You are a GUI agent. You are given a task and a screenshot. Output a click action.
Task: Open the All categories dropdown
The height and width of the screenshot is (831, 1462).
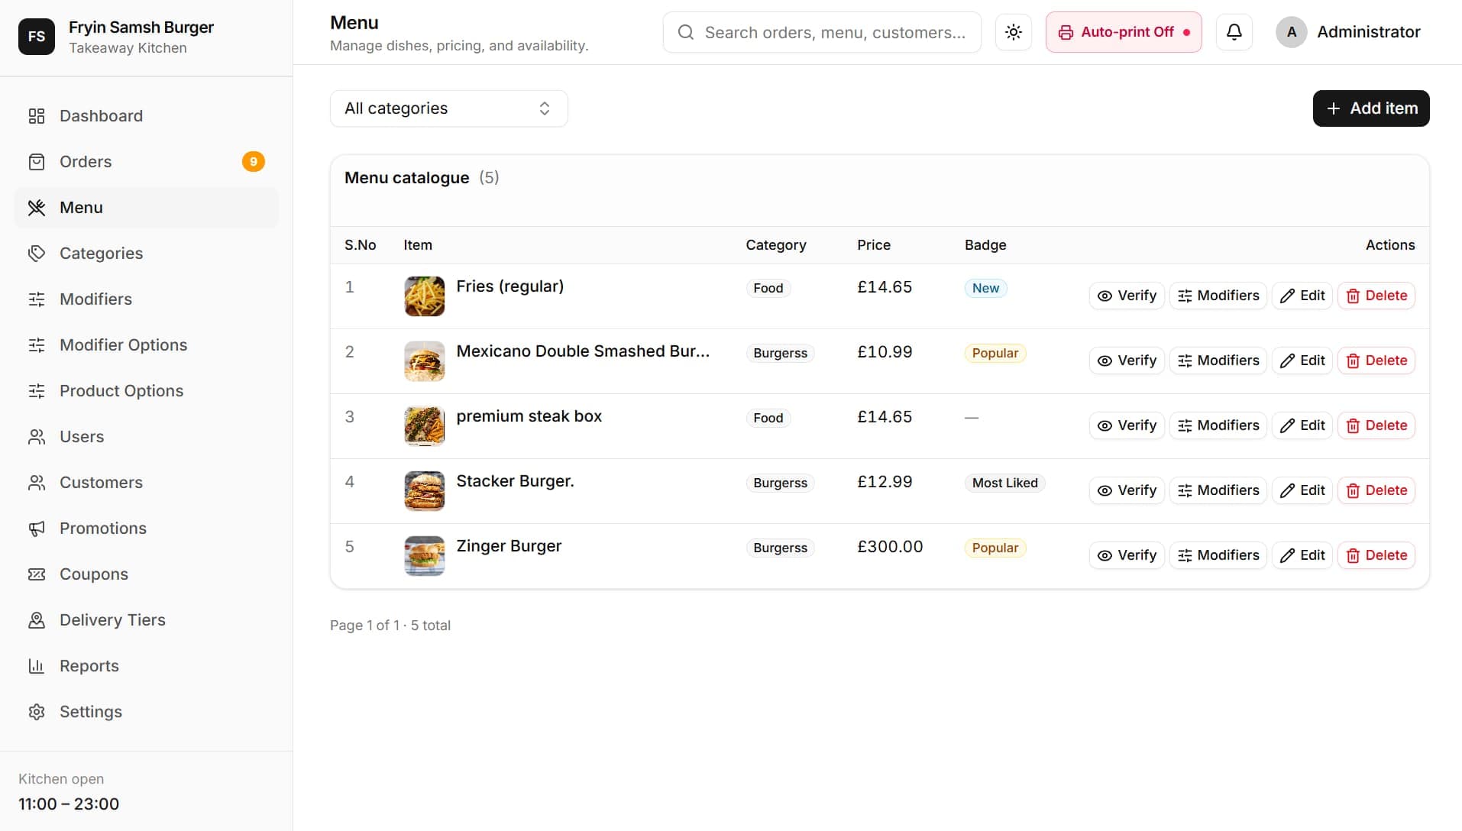point(448,108)
